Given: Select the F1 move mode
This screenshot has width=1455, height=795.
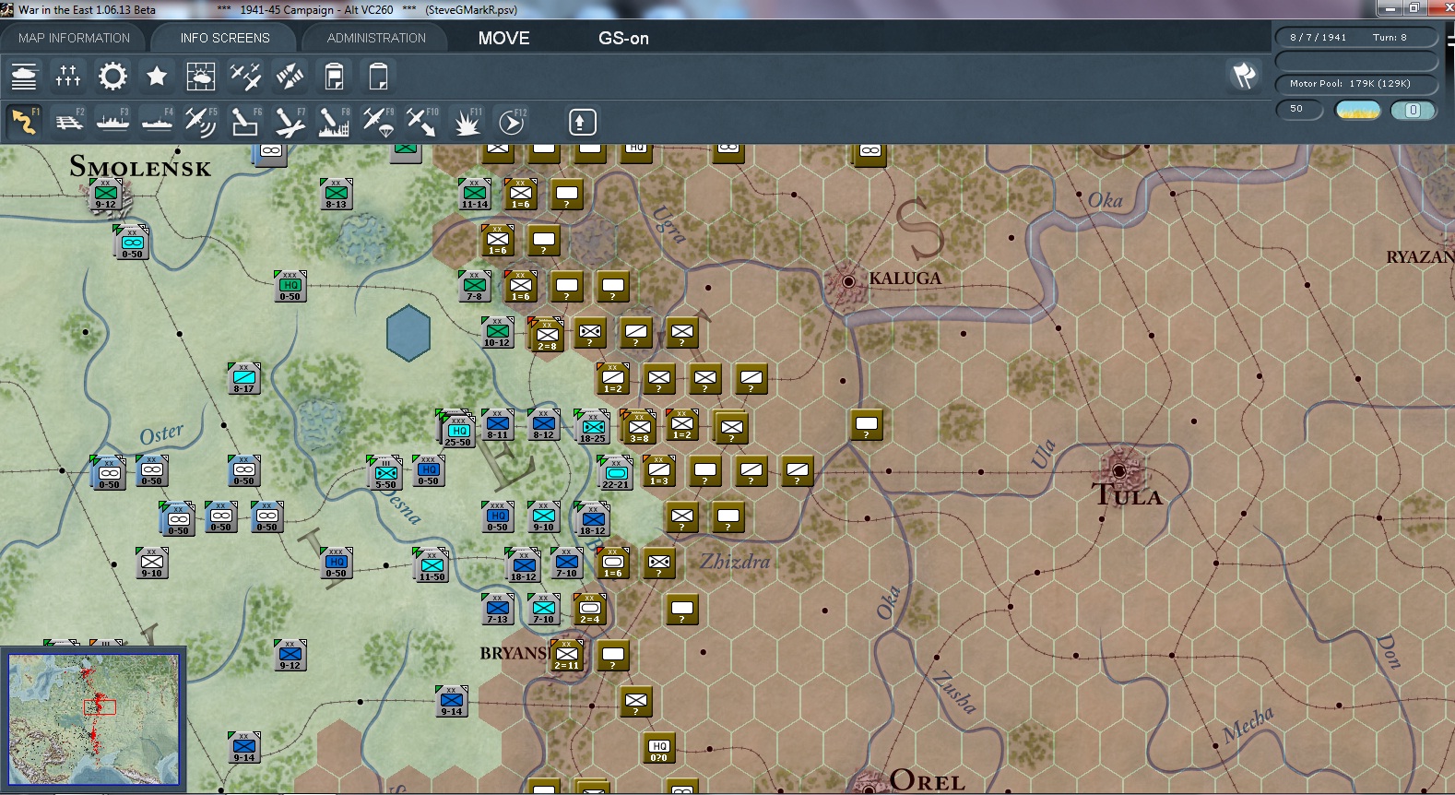Looking at the screenshot, I should click(x=24, y=121).
